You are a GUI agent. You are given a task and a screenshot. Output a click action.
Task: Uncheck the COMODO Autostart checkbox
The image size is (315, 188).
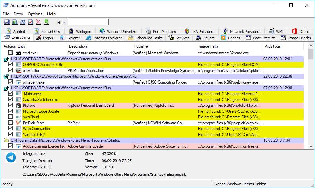(10, 64)
